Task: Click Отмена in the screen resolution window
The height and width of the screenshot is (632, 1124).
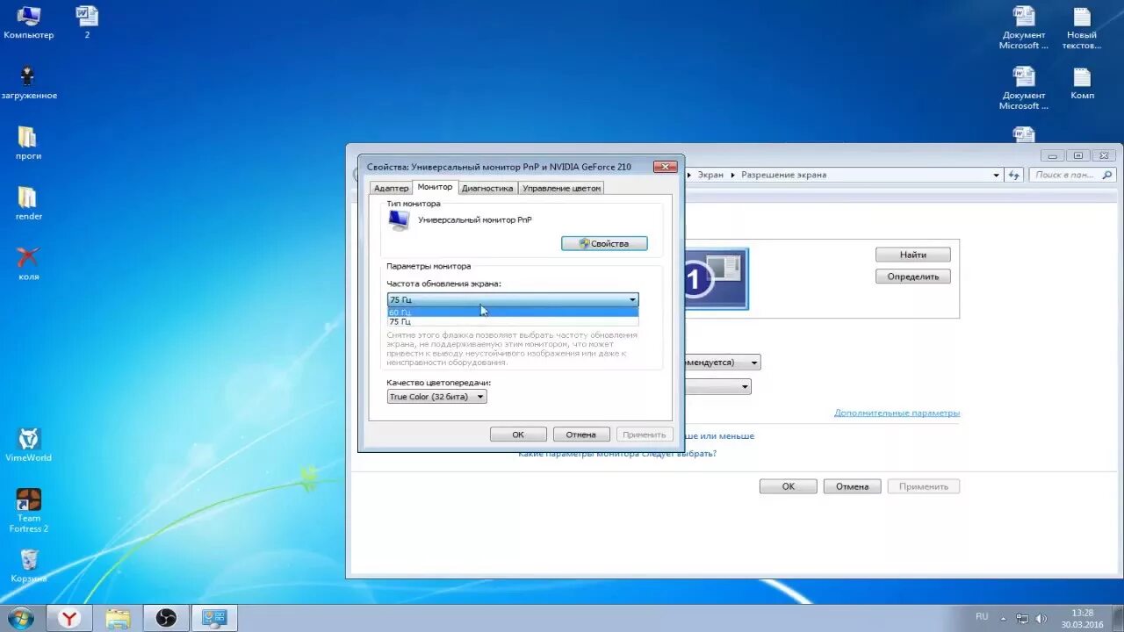Action: pos(852,486)
